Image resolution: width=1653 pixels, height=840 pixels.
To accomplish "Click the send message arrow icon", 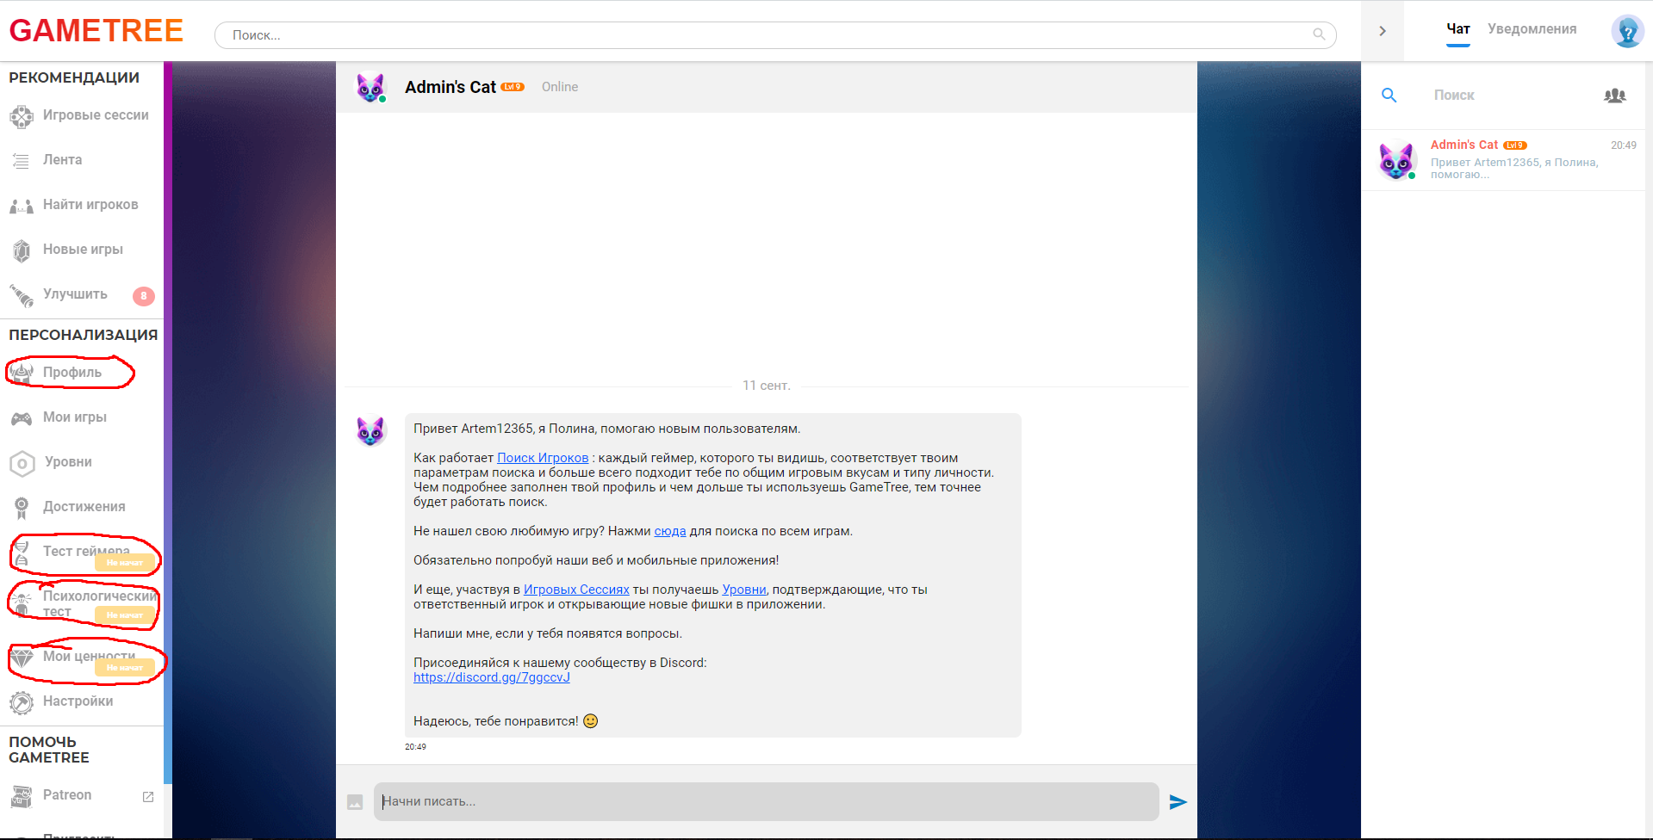I will coord(1178,802).
